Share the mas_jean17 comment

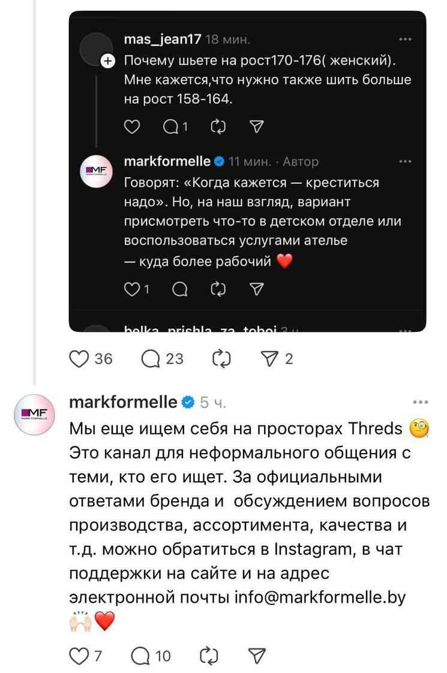point(256,126)
